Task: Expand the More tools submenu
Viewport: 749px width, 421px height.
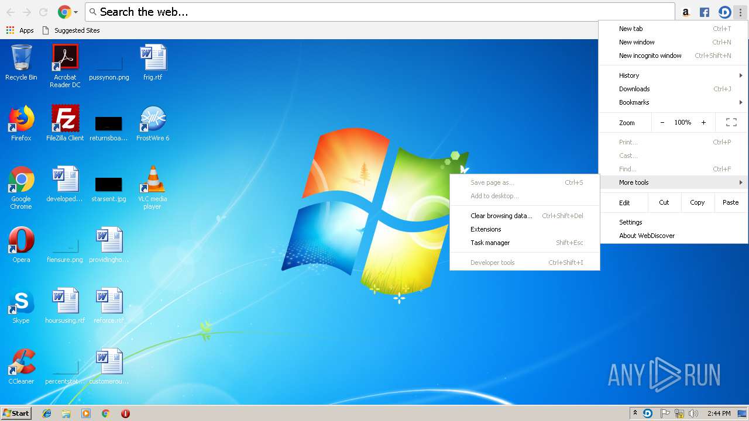Action: 674,182
